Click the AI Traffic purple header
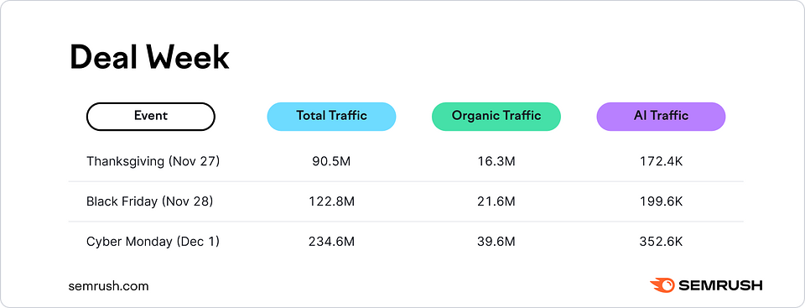805x308 pixels. [x=661, y=116]
